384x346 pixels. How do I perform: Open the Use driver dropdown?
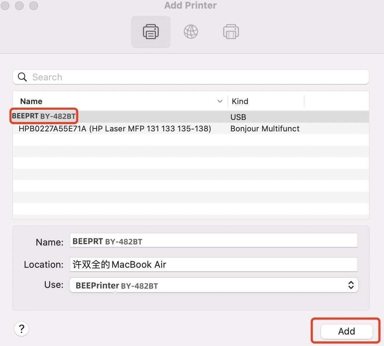(213, 285)
